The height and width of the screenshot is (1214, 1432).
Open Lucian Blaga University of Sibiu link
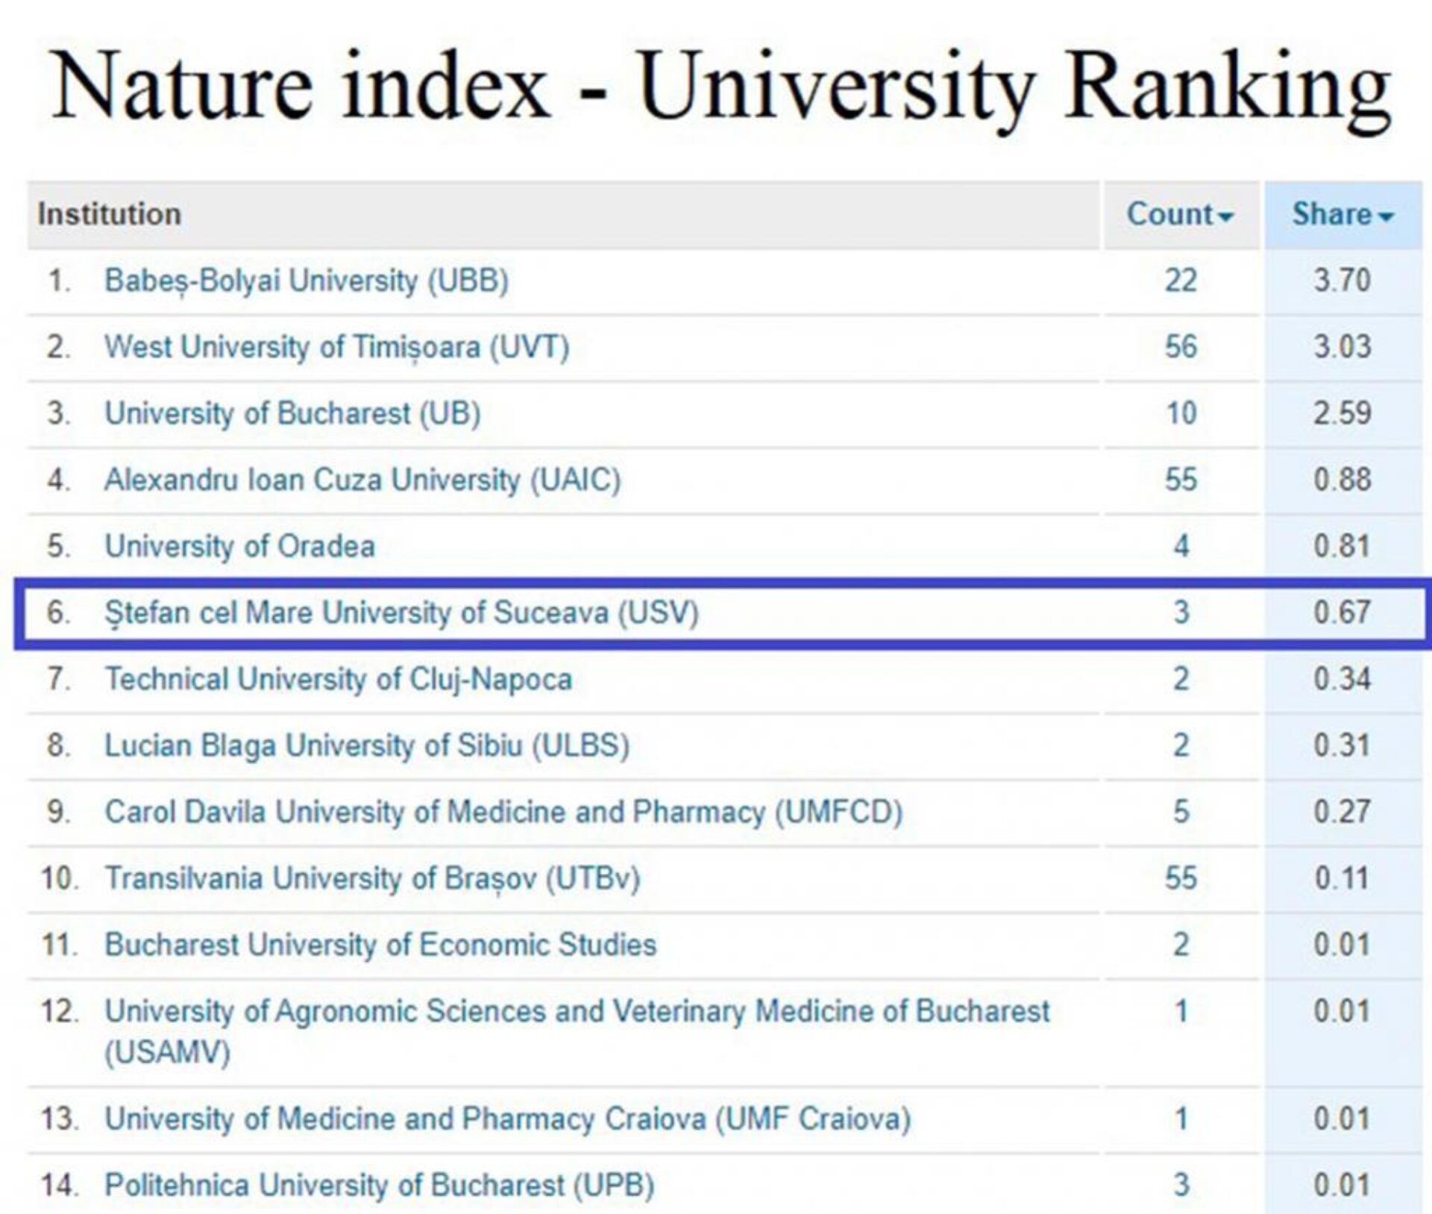(x=367, y=745)
